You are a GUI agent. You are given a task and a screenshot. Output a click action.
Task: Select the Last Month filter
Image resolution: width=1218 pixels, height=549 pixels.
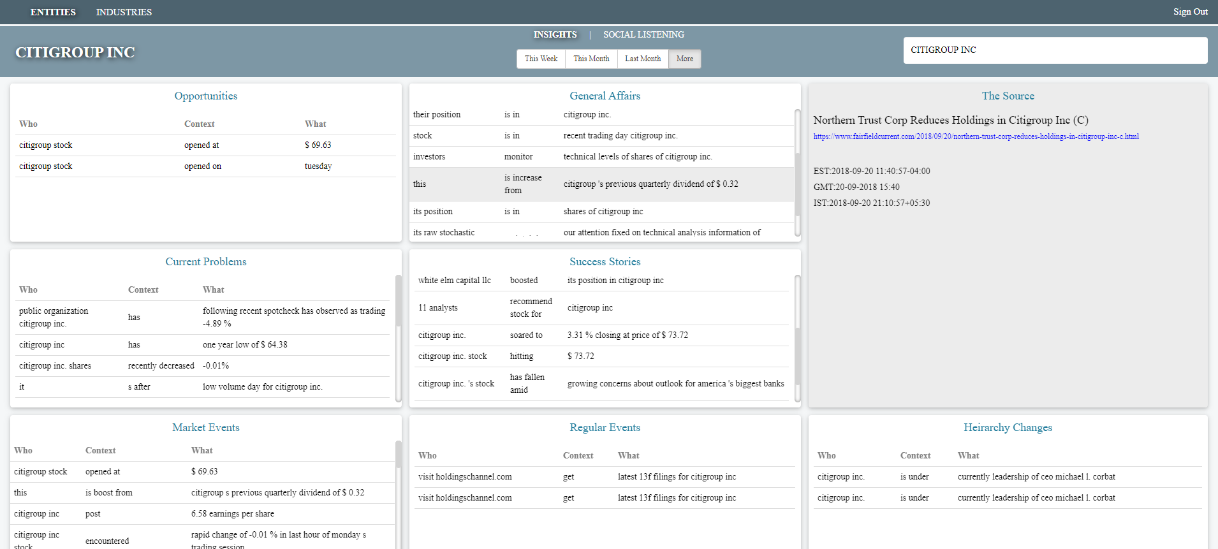(643, 59)
